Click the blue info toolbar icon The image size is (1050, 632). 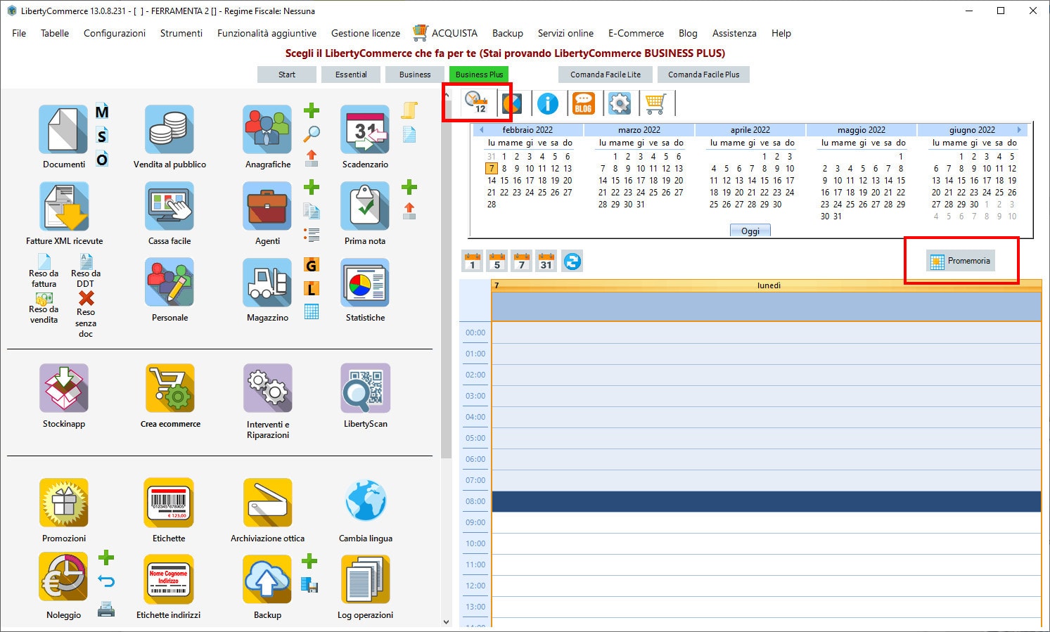pyautogui.click(x=548, y=103)
